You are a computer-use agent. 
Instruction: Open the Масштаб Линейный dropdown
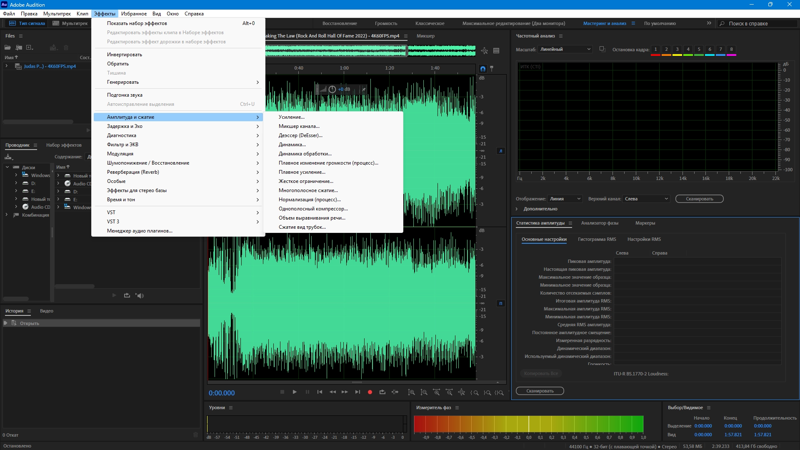click(x=565, y=49)
